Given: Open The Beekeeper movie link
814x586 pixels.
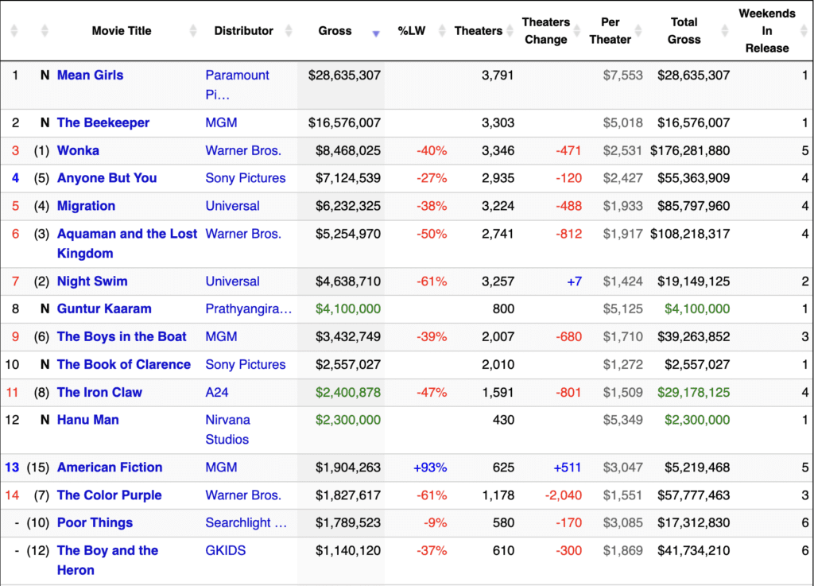Looking at the screenshot, I should click(x=103, y=123).
